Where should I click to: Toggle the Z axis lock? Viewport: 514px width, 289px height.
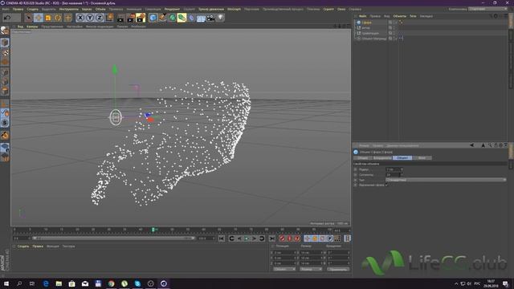click(x=100, y=18)
